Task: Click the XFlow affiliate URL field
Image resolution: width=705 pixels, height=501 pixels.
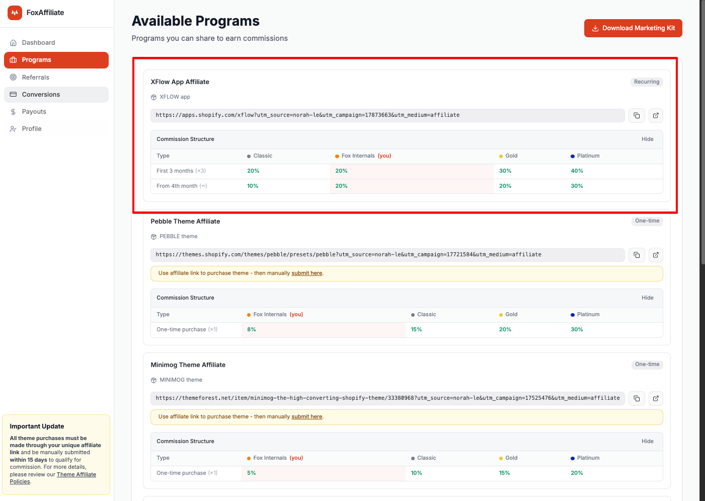Action: point(387,115)
